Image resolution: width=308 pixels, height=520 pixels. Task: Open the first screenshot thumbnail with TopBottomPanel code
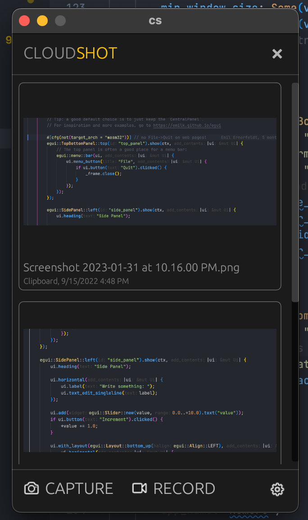(x=150, y=171)
